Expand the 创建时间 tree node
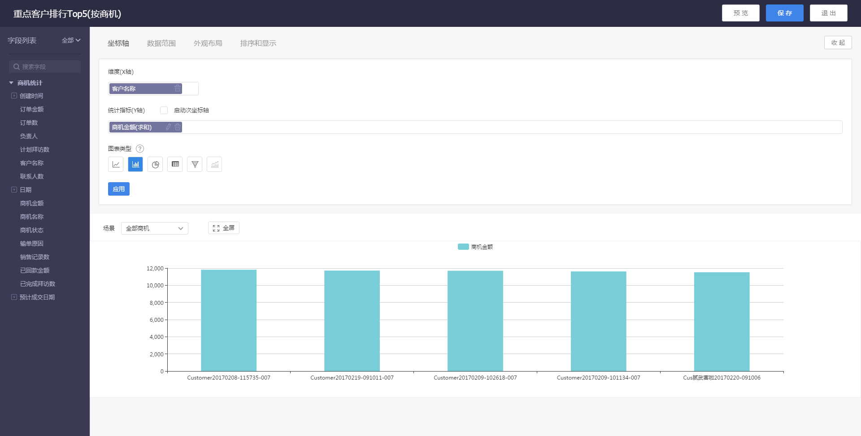 point(14,96)
